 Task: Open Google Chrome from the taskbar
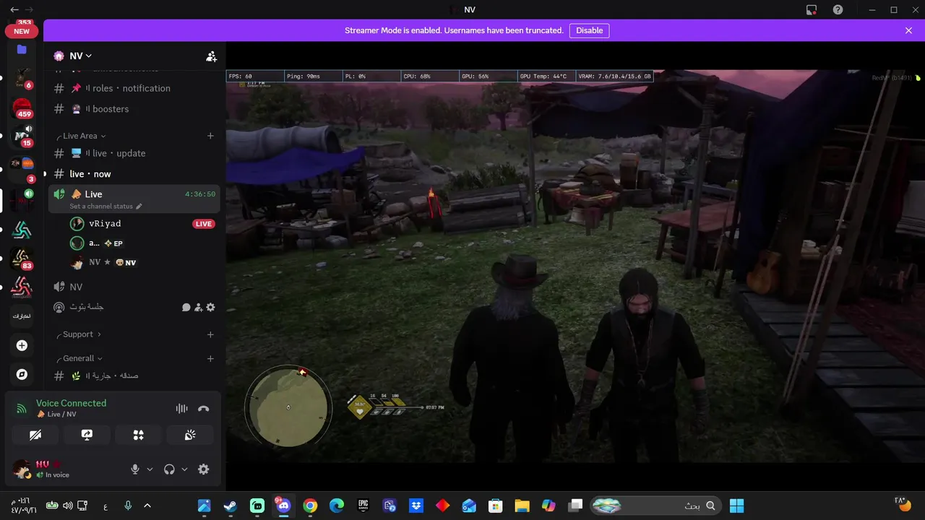click(x=310, y=506)
